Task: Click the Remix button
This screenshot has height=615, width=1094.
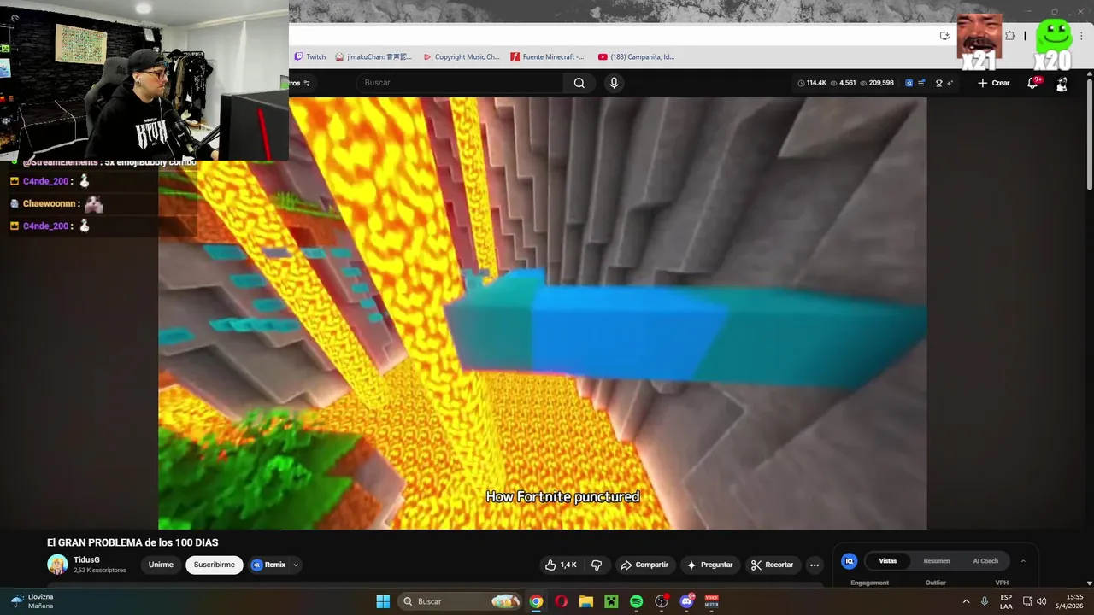Action: click(x=269, y=565)
